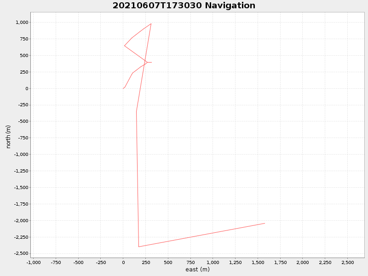This screenshot has height=276, width=368.
Task: Click the north axis tick '-2,250'
Action: (x=21, y=237)
